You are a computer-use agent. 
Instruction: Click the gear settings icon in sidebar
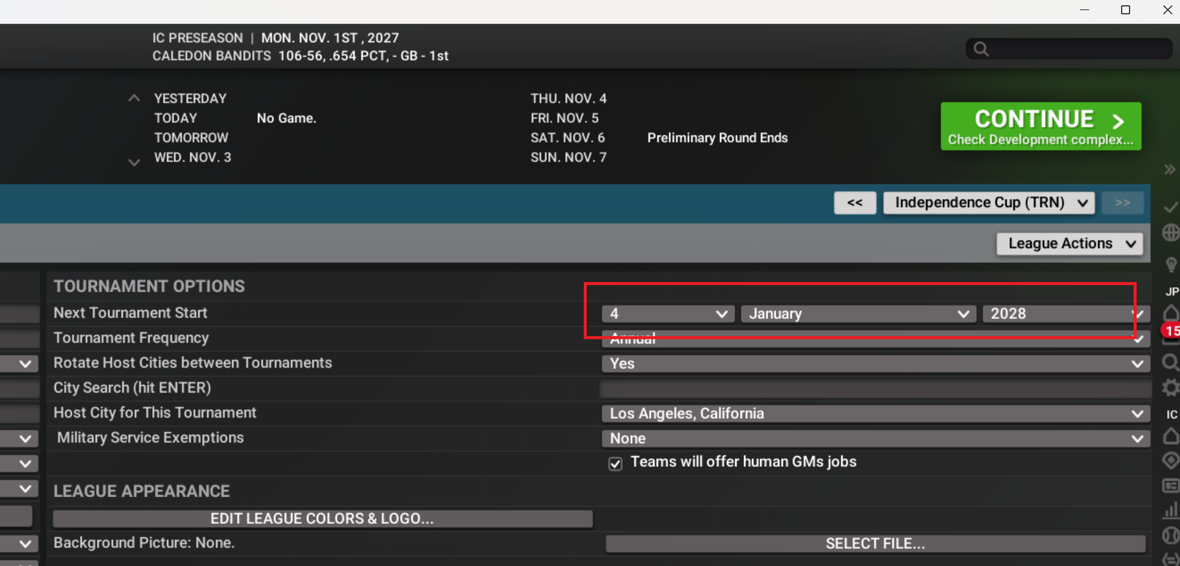pyautogui.click(x=1170, y=388)
